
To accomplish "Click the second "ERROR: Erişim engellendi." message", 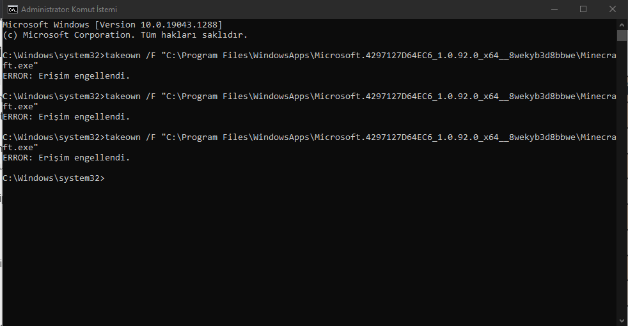I will pos(67,117).
